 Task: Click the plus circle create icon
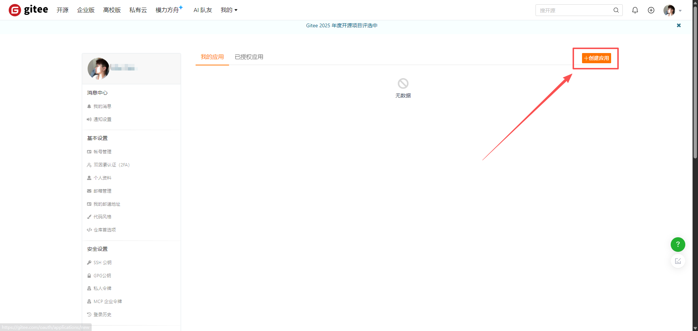click(651, 10)
